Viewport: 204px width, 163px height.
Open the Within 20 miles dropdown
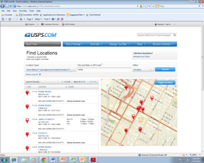(143, 70)
